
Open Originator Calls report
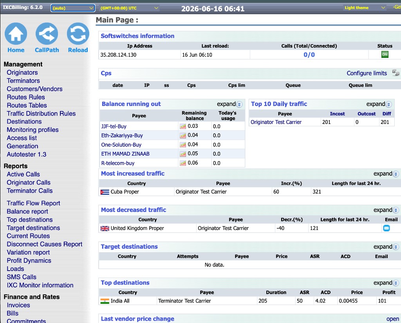click(29, 182)
